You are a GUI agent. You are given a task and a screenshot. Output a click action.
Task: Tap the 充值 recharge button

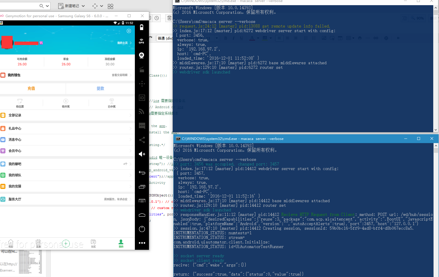tap(31, 88)
